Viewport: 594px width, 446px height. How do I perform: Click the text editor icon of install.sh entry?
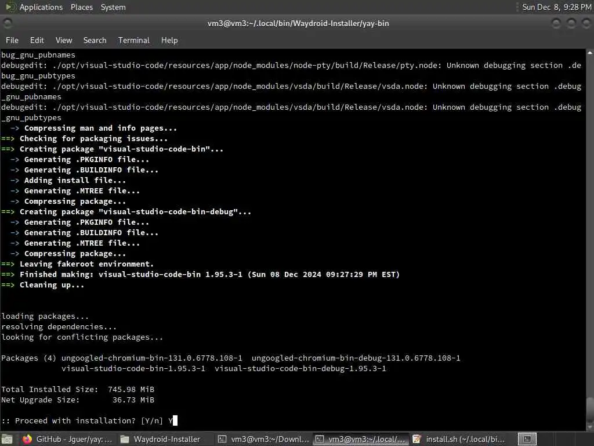pos(416,439)
